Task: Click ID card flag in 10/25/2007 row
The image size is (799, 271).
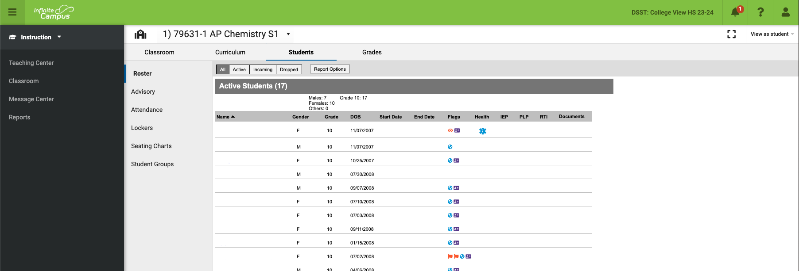Action: tap(456, 160)
